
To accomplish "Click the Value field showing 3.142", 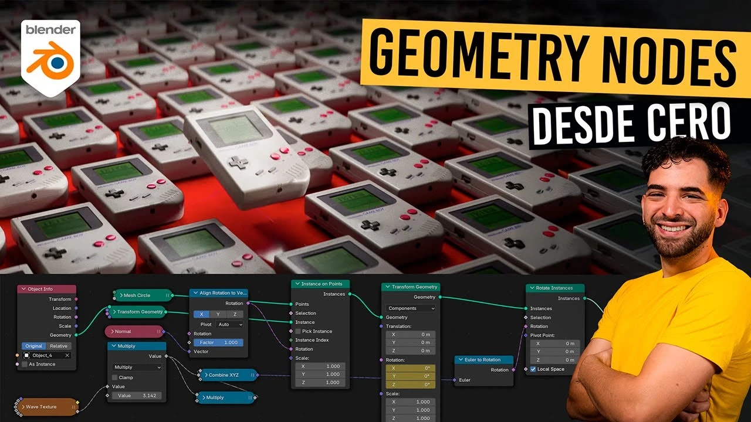I will pyautogui.click(x=137, y=396).
